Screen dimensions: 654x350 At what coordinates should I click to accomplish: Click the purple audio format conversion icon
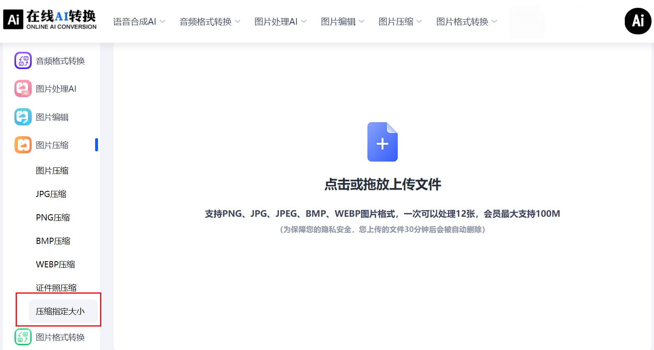click(x=23, y=60)
